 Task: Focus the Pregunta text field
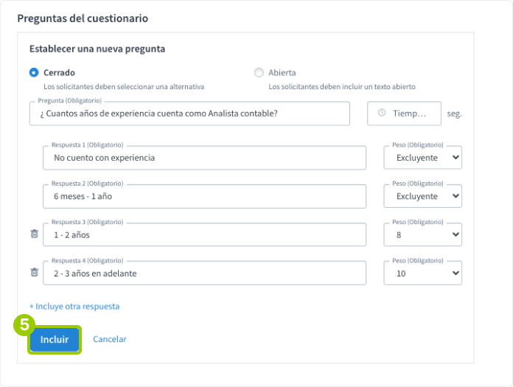point(189,114)
